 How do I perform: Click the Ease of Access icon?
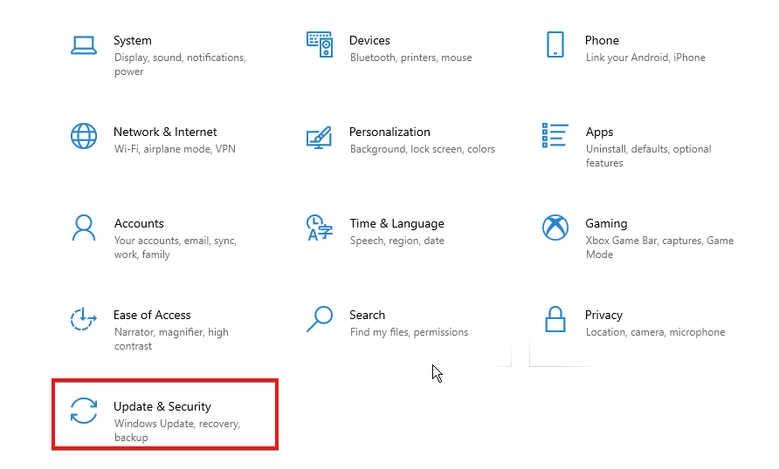pyautogui.click(x=84, y=319)
